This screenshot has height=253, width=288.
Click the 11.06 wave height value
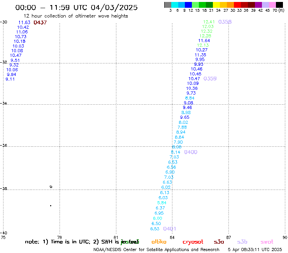22,32
